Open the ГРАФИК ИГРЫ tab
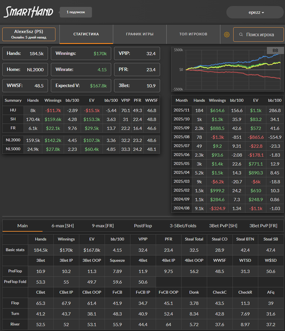The image size is (285, 331). pos(139,35)
